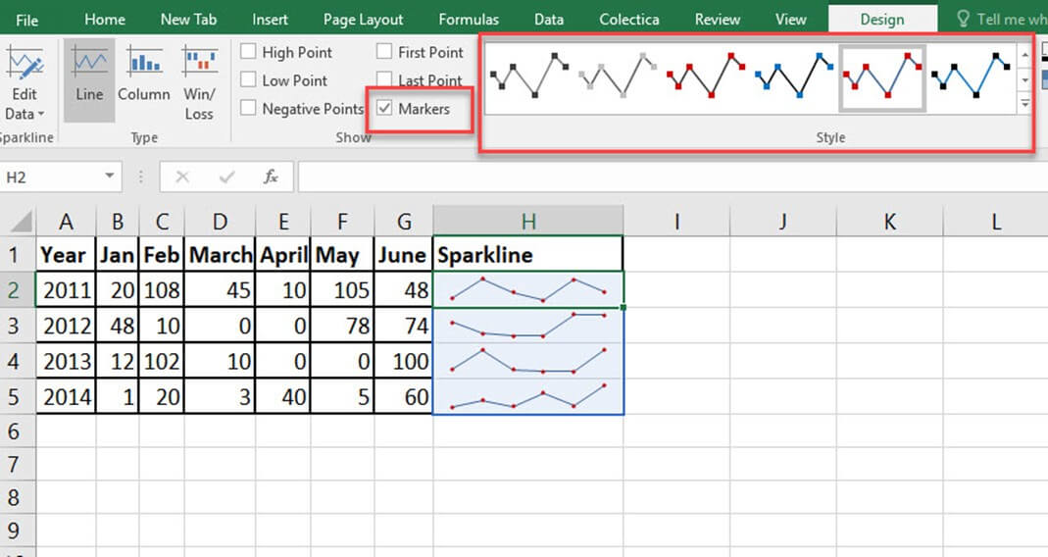
Task: Open the File menu
Action: 27,20
